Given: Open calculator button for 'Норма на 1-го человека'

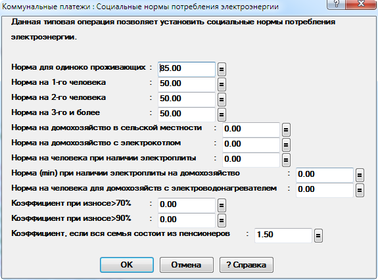Looking at the screenshot, I should [x=222, y=84].
